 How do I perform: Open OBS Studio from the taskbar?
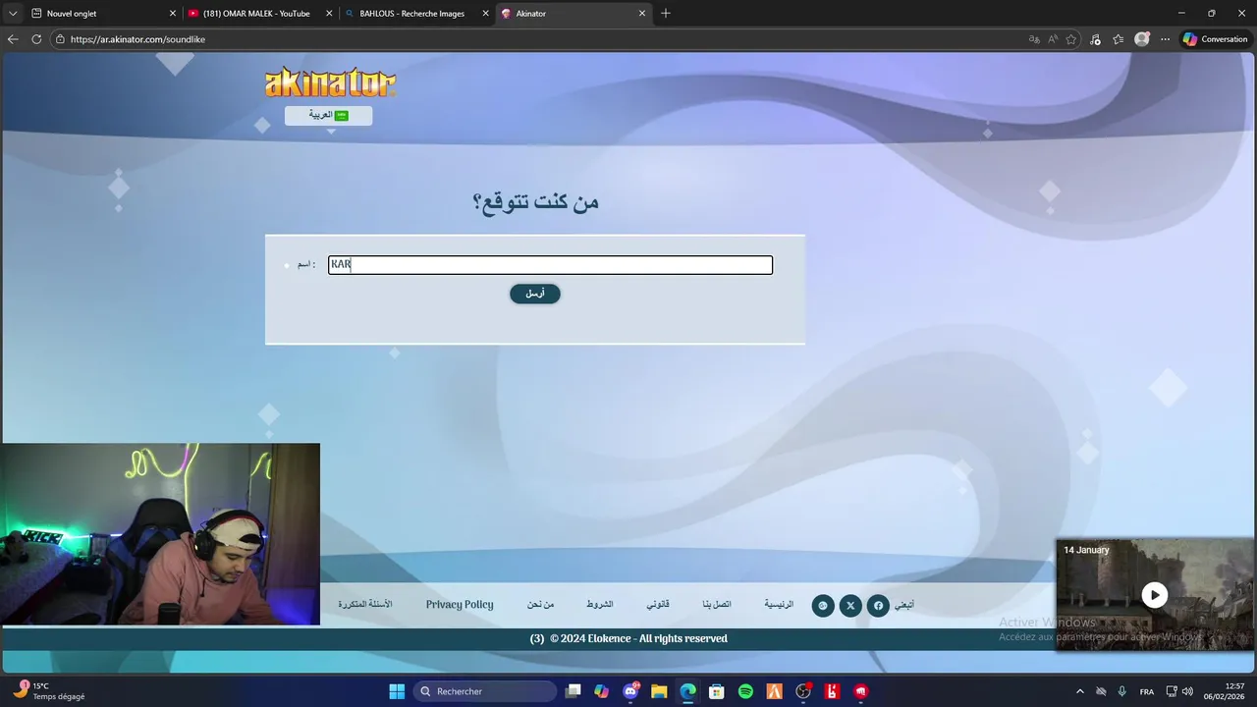(x=803, y=691)
